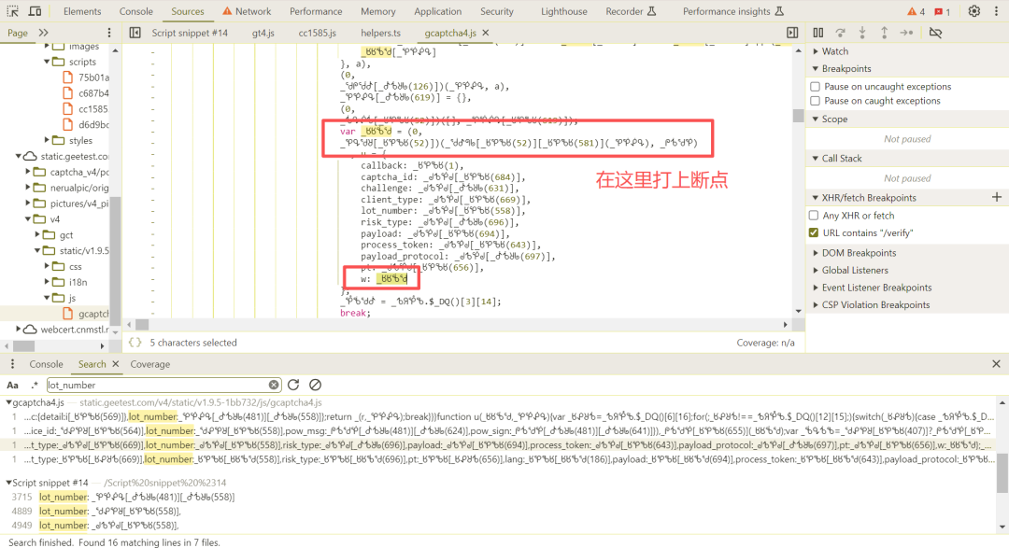Viewport: 1009px width, 548px height.
Task: Collapse the scripts folder in tree
Action: tap(47, 62)
